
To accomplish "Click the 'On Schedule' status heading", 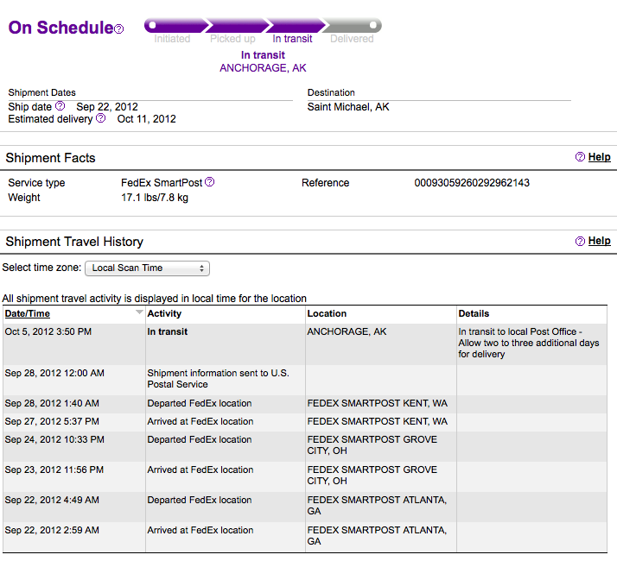I will tap(61, 28).
